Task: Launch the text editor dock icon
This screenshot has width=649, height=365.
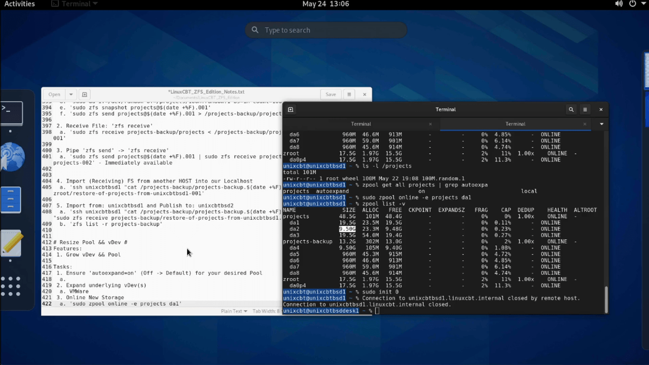Action: (x=11, y=244)
